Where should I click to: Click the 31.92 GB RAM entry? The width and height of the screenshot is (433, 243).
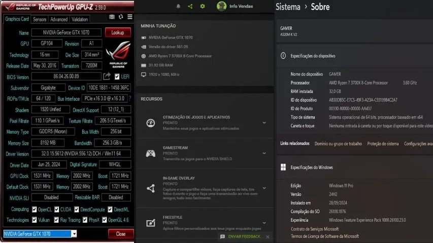pos(161,65)
